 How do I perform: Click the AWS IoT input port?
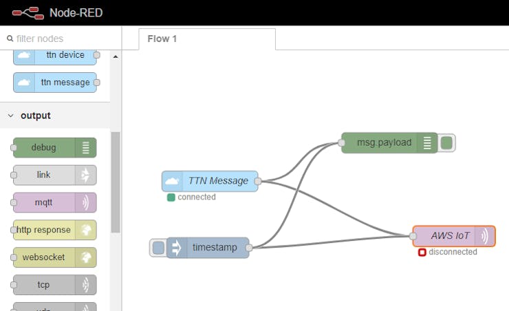coord(413,236)
